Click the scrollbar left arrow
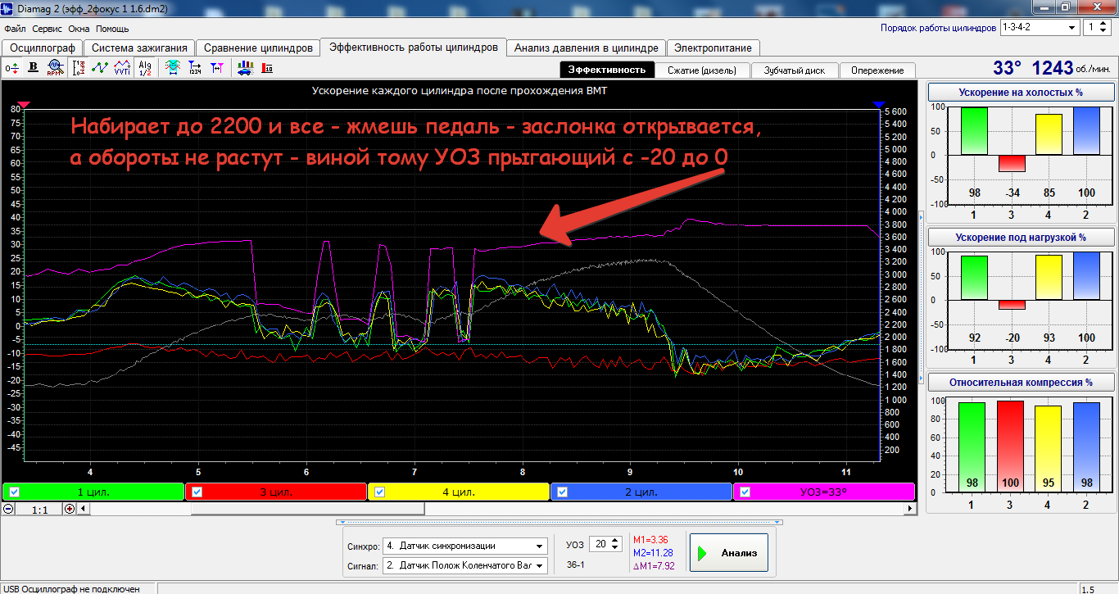This screenshot has height=594, width=1119. click(84, 509)
